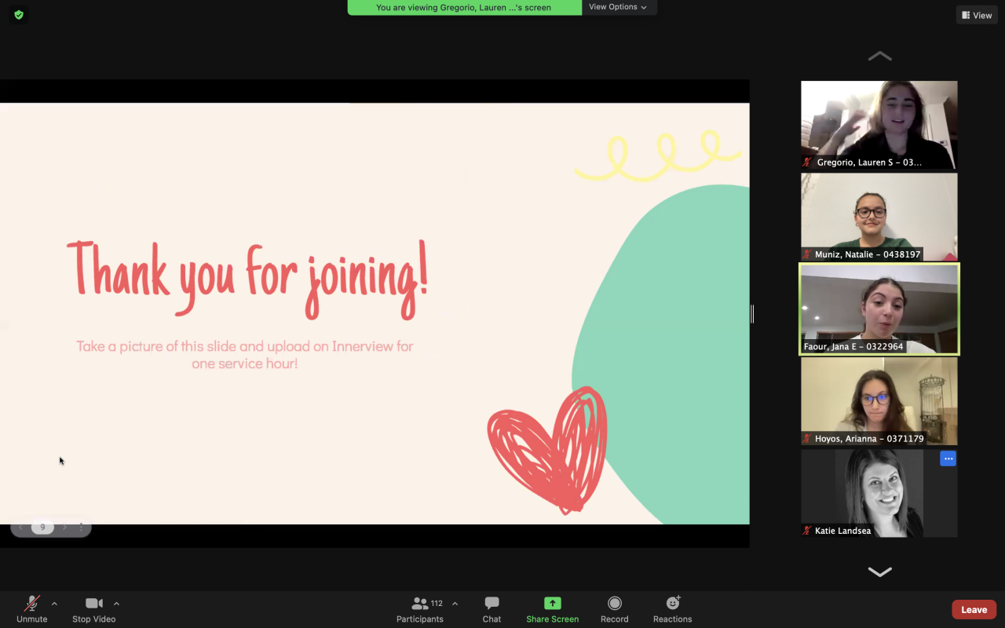Viewport: 1005px width, 628px height.
Task: Open the View Options dropdown
Action: pyautogui.click(x=619, y=7)
